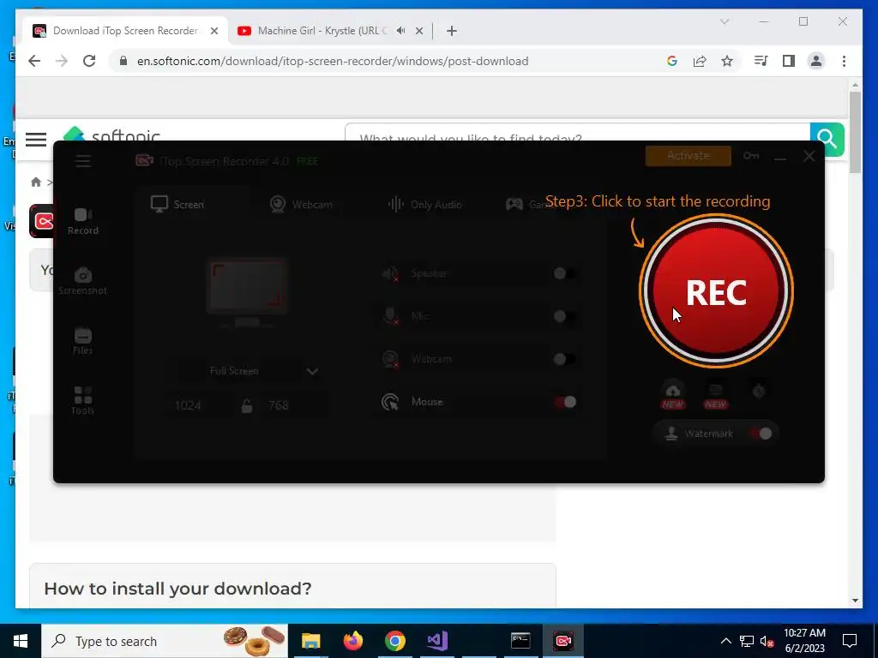Image resolution: width=878 pixels, height=658 pixels.
Task: Disable the Mouse recording toggle
Action: click(564, 402)
